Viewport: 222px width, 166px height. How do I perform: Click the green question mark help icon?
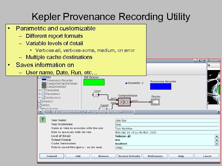tap(43, 119)
